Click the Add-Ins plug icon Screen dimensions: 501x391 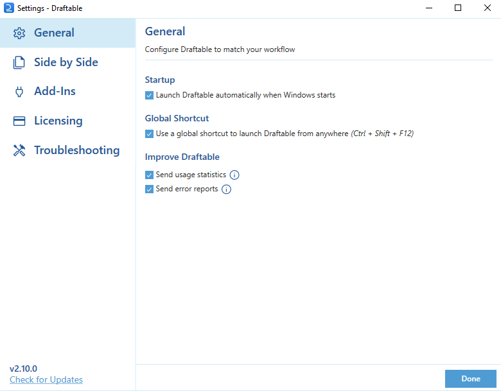(19, 92)
